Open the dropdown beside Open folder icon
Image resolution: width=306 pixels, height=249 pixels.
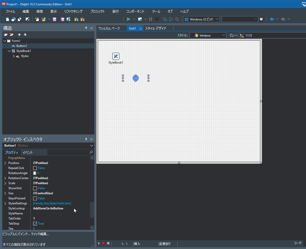tap(49, 19)
